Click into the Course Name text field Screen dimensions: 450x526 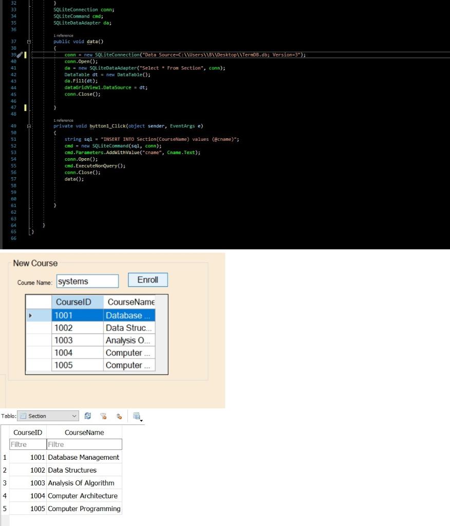click(x=87, y=280)
